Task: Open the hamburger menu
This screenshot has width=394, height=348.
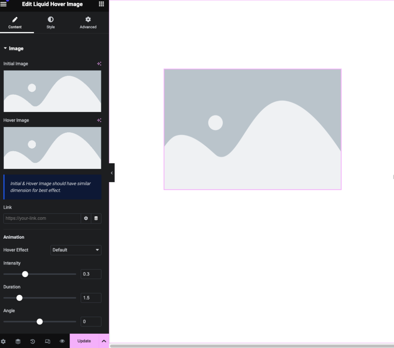Action: 3,4
